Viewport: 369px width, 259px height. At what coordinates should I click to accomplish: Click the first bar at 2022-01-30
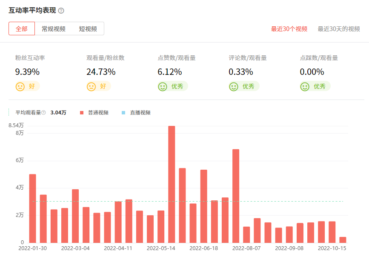32,208
